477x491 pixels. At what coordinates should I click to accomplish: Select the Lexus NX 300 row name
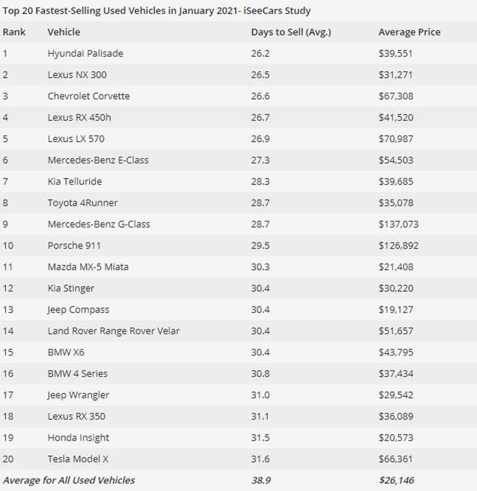tap(78, 75)
